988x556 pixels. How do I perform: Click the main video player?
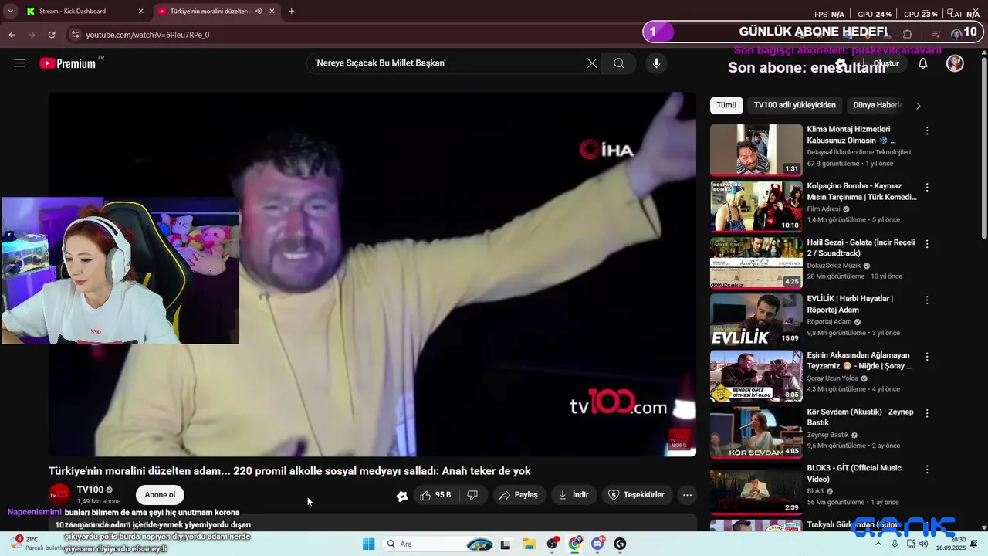(372, 274)
